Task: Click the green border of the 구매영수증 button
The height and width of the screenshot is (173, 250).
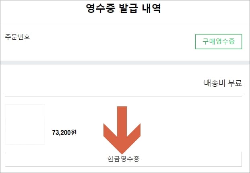Action: [219, 34]
